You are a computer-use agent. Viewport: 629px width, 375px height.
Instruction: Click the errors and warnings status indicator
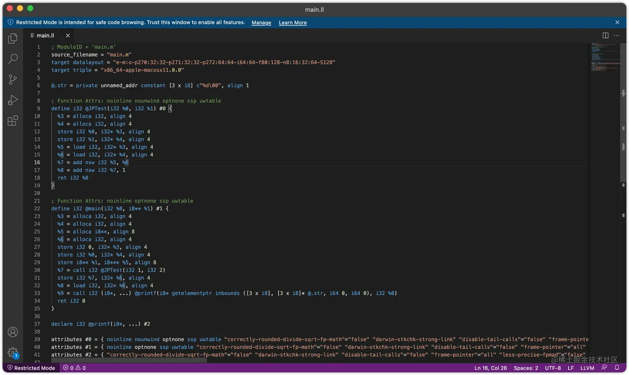click(x=74, y=368)
